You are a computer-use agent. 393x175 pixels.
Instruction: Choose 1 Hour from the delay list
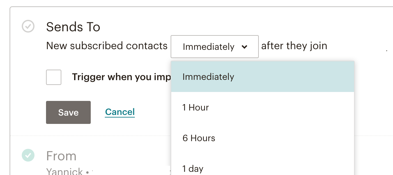tap(263, 107)
